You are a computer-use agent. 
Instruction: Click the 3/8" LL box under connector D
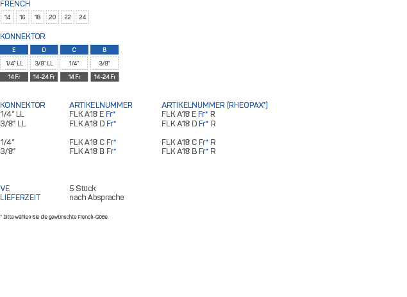pyautogui.click(x=44, y=63)
